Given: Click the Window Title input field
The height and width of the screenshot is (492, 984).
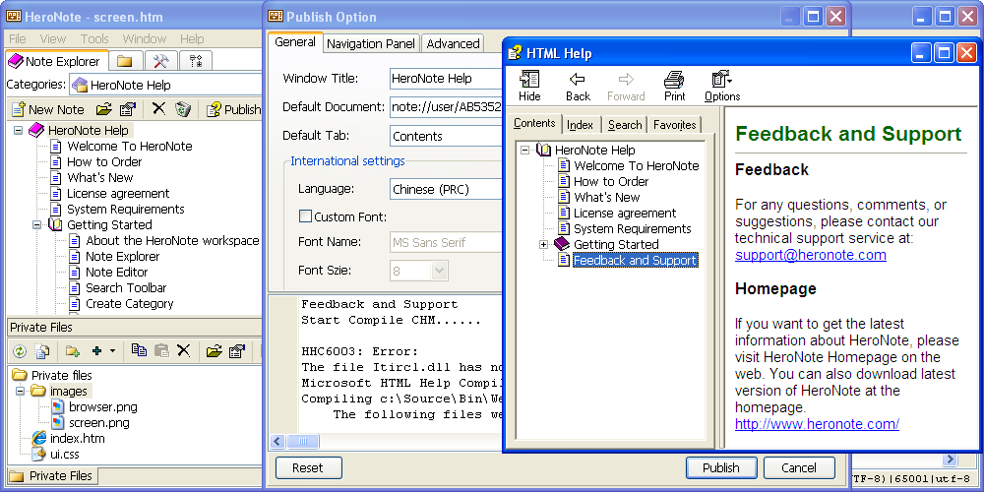Looking at the screenshot, I should [x=446, y=79].
